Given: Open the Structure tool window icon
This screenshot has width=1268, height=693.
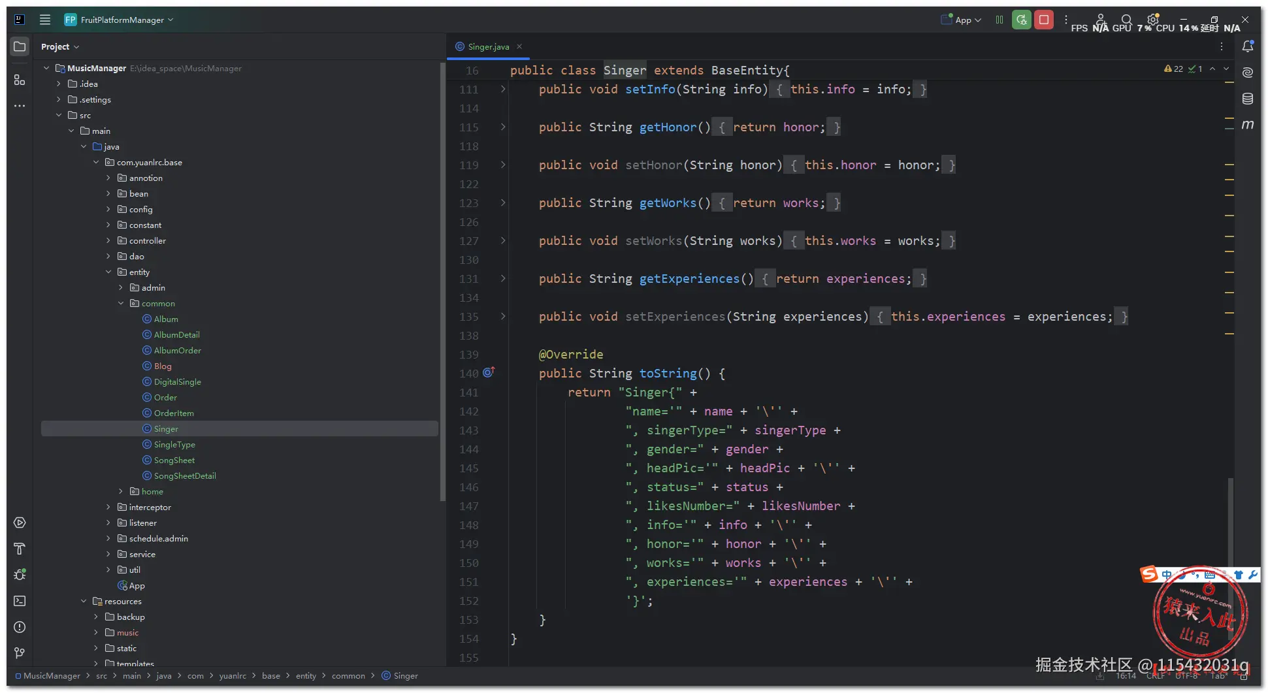Looking at the screenshot, I should coord(20,80).
